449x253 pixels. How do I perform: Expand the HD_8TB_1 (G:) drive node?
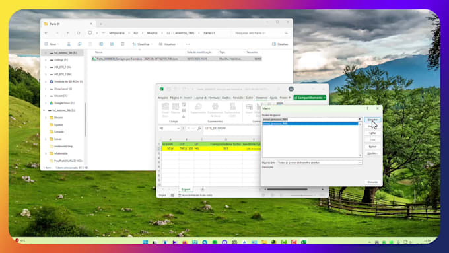(46, 67)
